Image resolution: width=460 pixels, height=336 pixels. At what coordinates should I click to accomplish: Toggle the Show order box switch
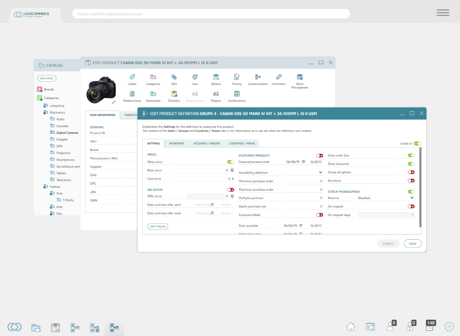point(411,156)
